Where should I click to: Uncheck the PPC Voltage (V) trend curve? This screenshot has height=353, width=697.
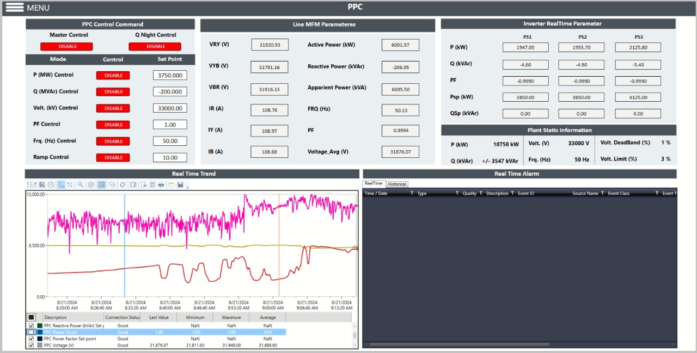pos(31,345)
